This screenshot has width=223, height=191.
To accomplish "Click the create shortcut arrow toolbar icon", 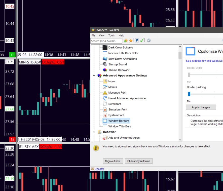I will point(137,41).
